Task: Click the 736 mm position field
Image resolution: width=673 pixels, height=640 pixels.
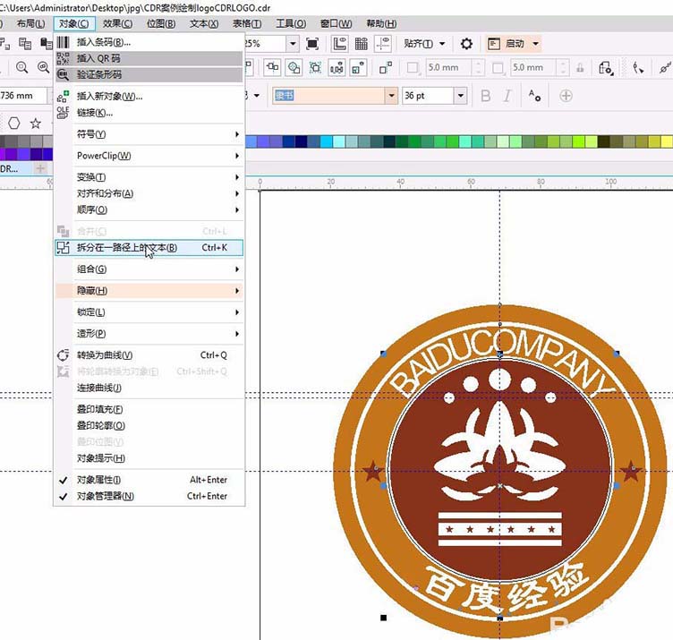Action: click(22, 95)
